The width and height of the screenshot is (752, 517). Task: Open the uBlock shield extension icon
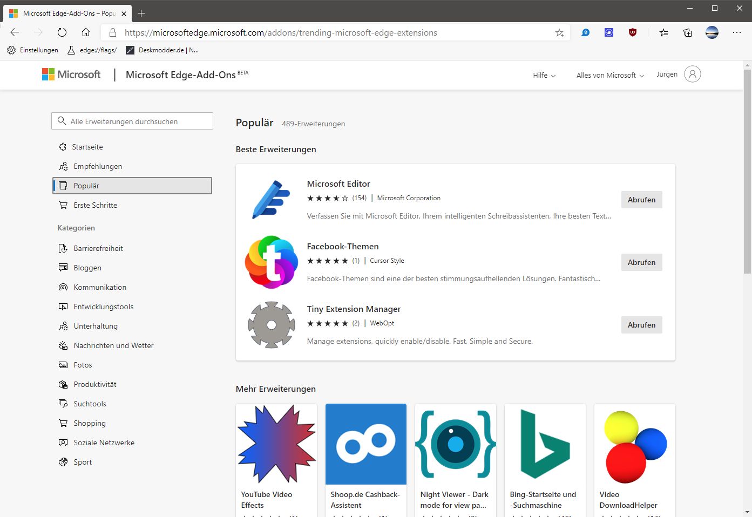coord(633,32)
